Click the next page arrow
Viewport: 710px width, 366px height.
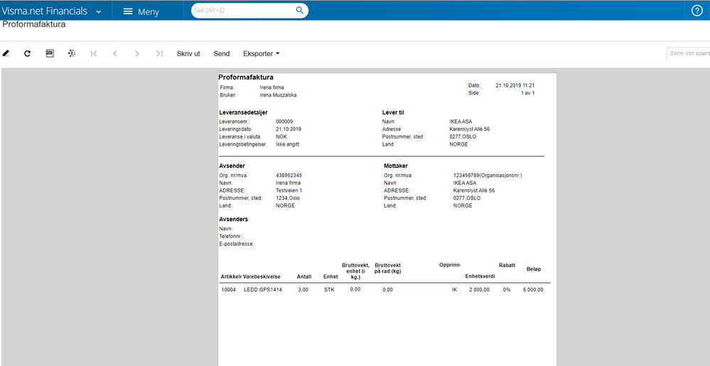click(x=136, y=53)
